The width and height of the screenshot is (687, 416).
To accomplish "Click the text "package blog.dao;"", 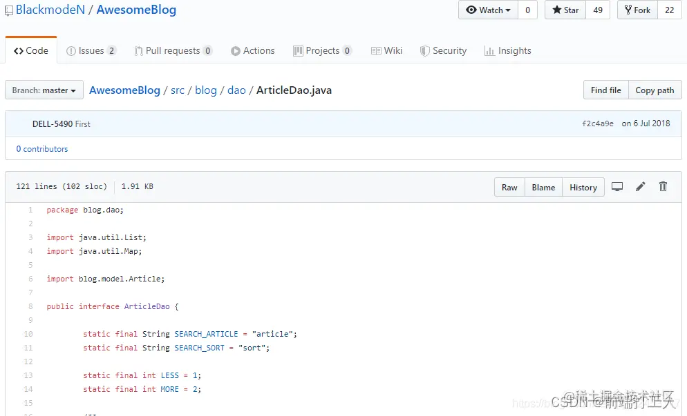I will click(85, 210).
